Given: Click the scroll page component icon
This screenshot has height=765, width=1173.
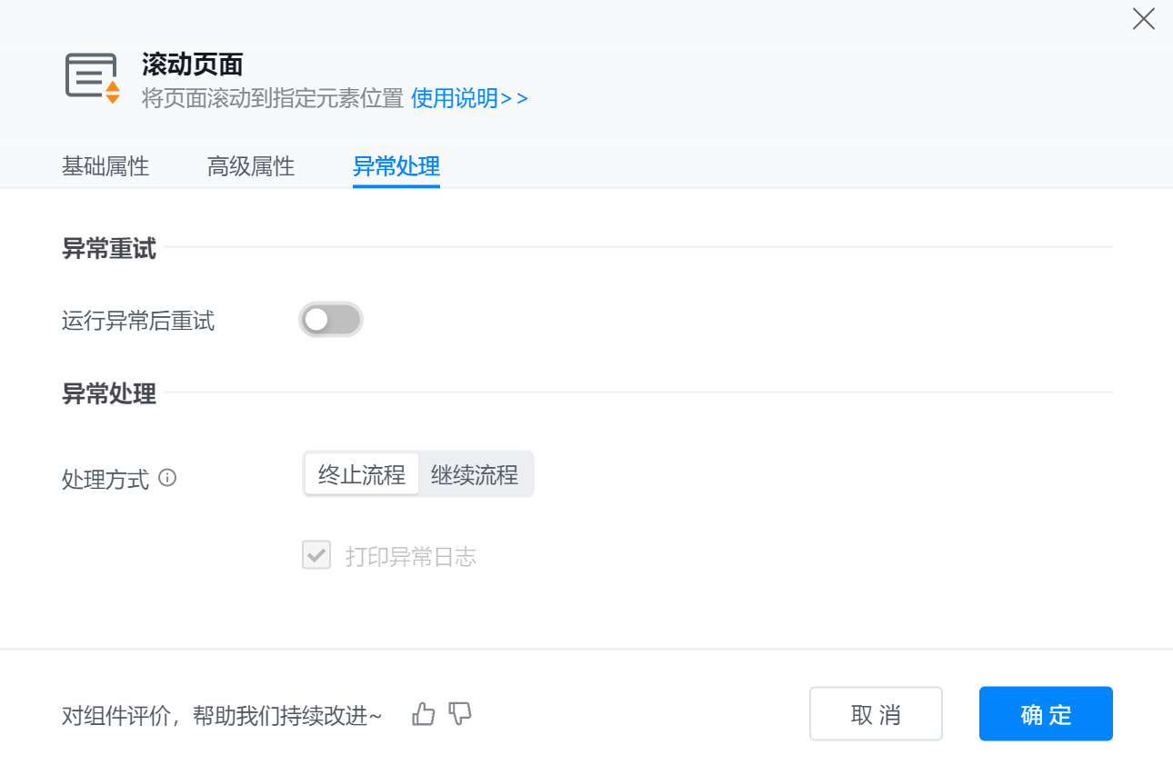Looking at the screenshot, I should pyautogui.click(x=92, y=77).
